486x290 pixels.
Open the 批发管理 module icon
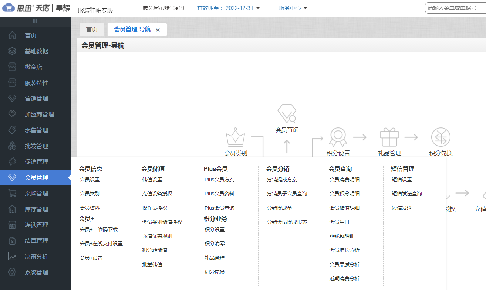pyautogui.click(x=13, y=146)
